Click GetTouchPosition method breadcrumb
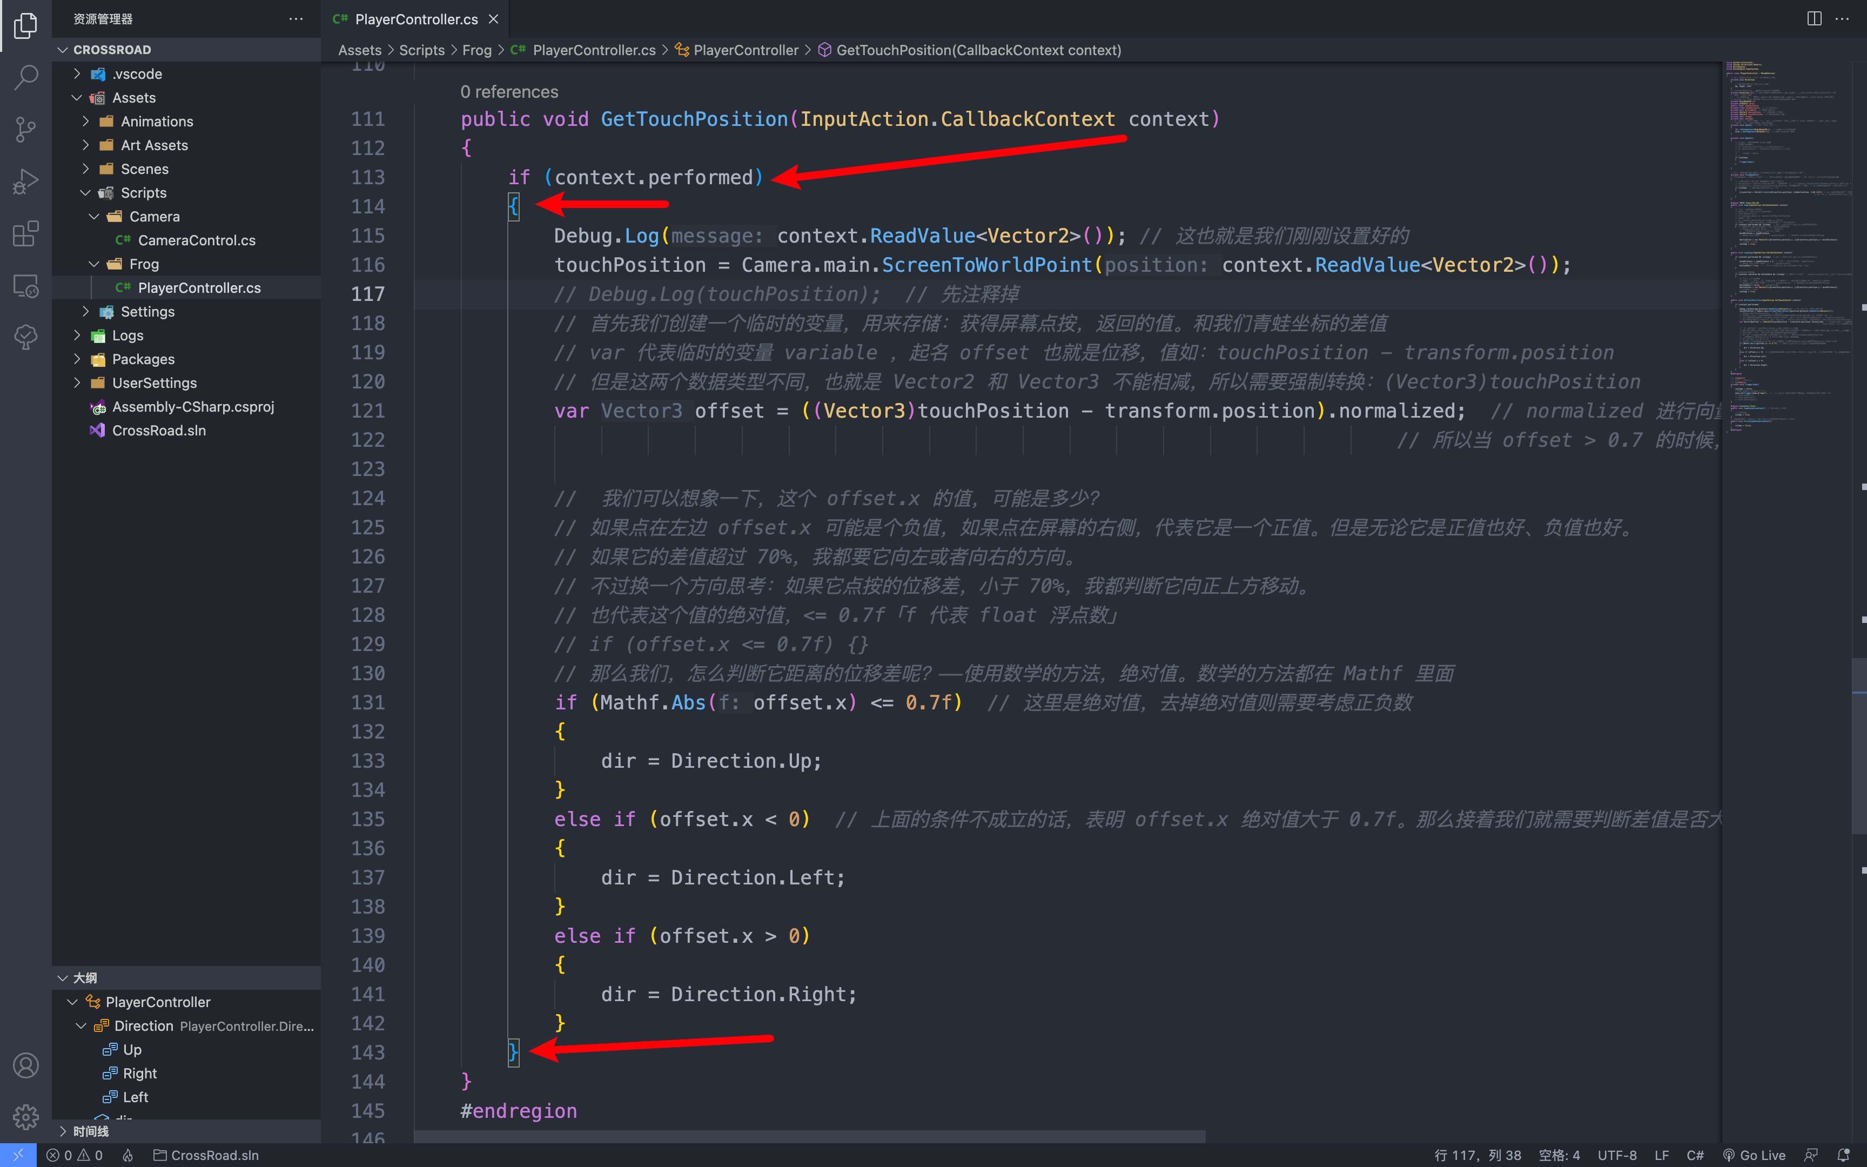Image resolution: width=1867 pixels, height=1167 pixels. click(970, 50)
